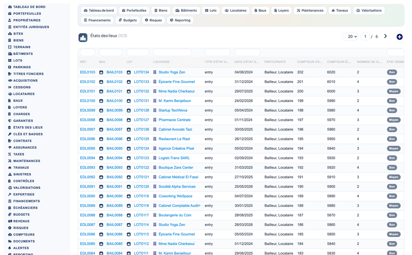Open the Valorisations top tab
The image size is (412, 255).
[369, 11]
